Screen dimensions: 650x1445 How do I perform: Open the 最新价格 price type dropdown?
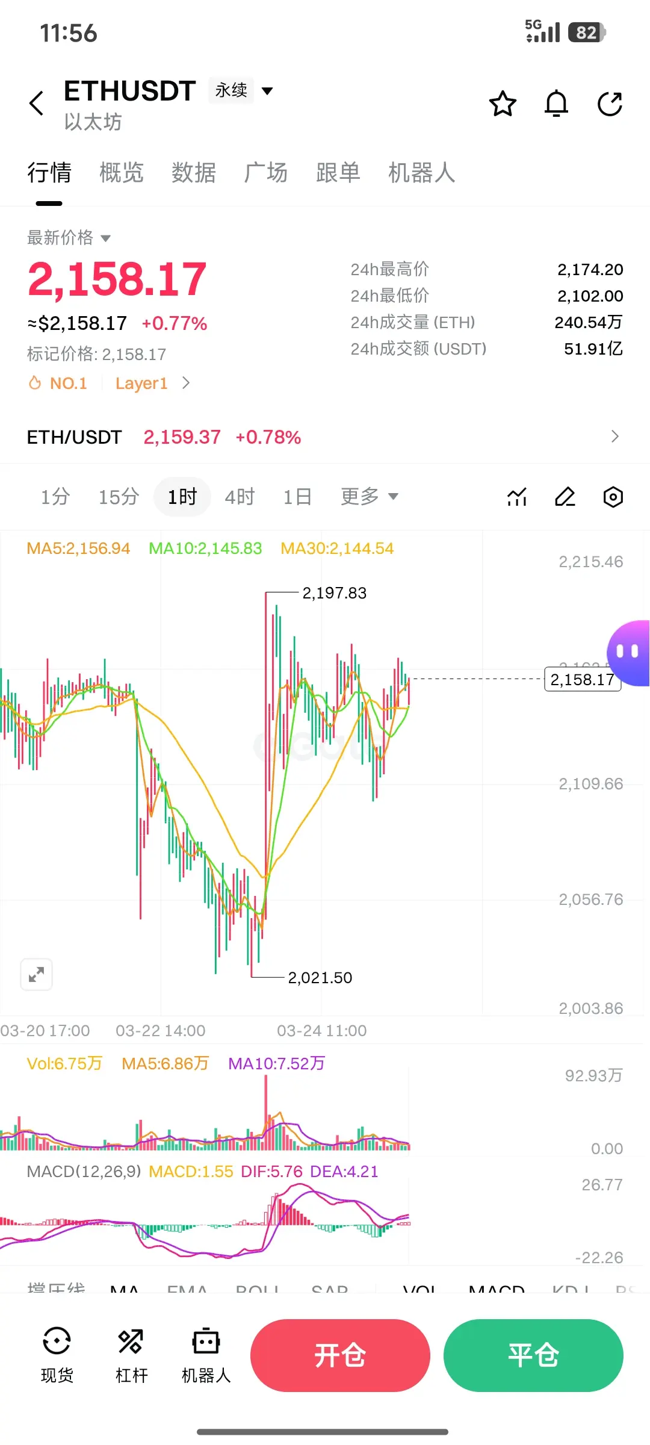(69, 237)
